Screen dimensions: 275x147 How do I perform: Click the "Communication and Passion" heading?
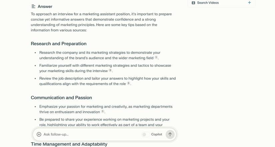(61, 98)
